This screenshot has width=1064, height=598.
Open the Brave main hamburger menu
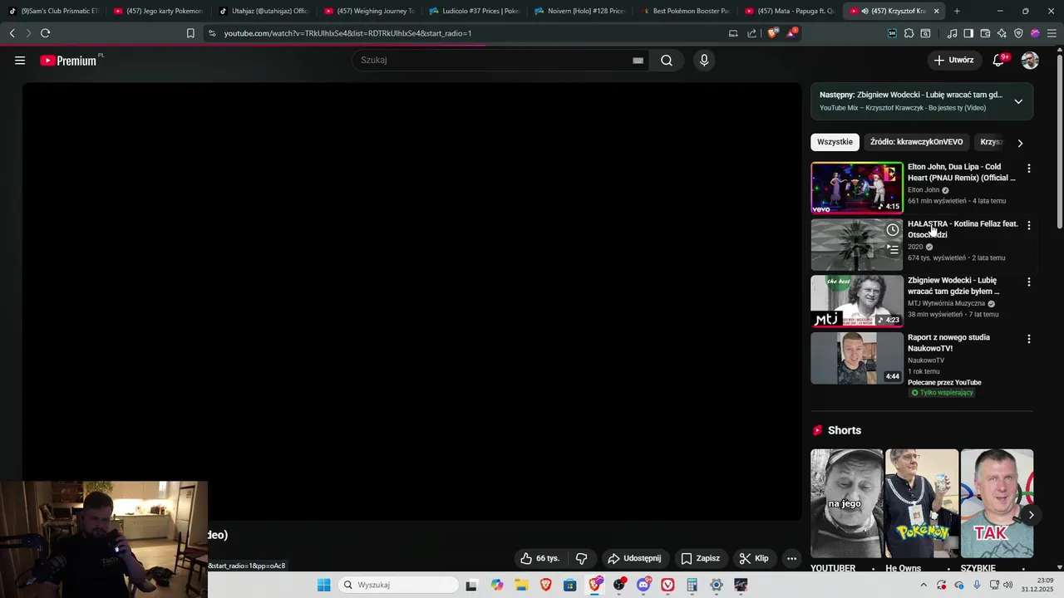1052,33
